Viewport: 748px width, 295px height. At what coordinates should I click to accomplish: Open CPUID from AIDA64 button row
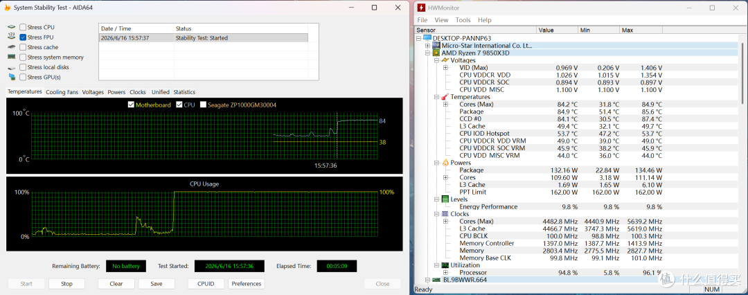click(x=206, y=283)
